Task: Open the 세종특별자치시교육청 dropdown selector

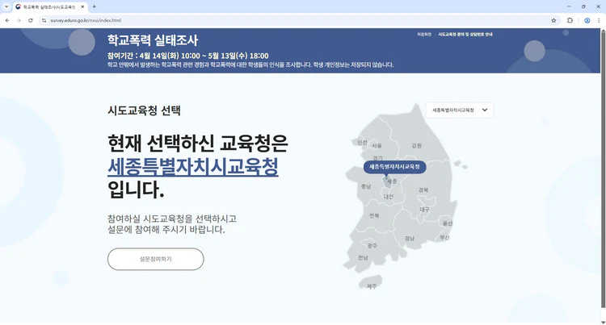Action: point(459,110)
